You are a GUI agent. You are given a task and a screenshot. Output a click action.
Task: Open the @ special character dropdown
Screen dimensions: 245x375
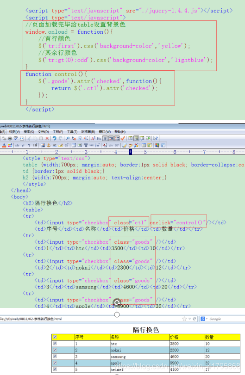[66, 145]
